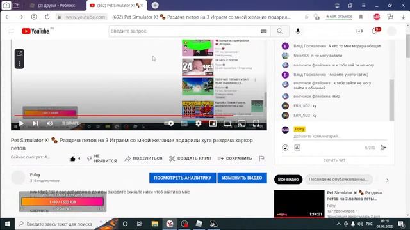Open File Explorer from taskbar

pos(155,224)
